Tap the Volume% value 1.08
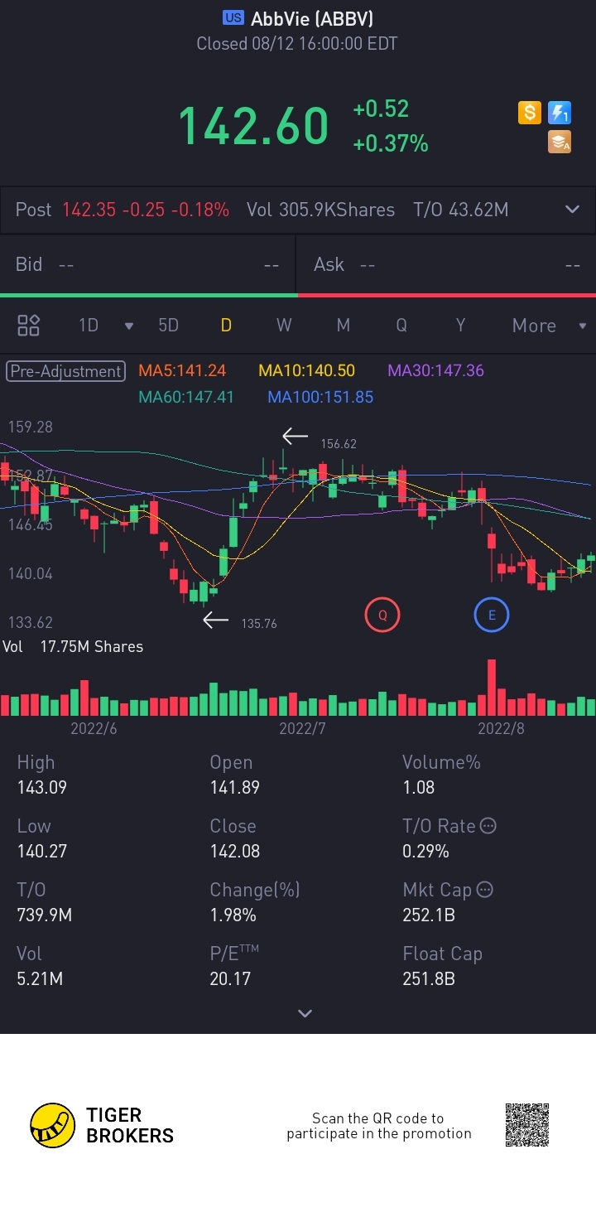Viewport: 596px width, 1217px height. [x=418, y=788]
